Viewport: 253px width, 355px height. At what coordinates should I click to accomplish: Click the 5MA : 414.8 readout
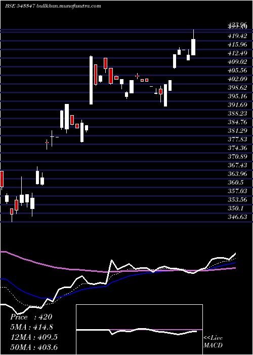[32, 327]
